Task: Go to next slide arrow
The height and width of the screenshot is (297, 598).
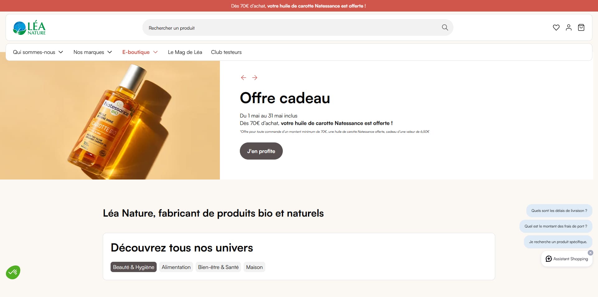Action: 255,78
